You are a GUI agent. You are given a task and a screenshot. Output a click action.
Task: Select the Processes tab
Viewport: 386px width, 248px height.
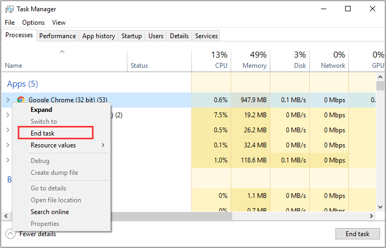19,35
